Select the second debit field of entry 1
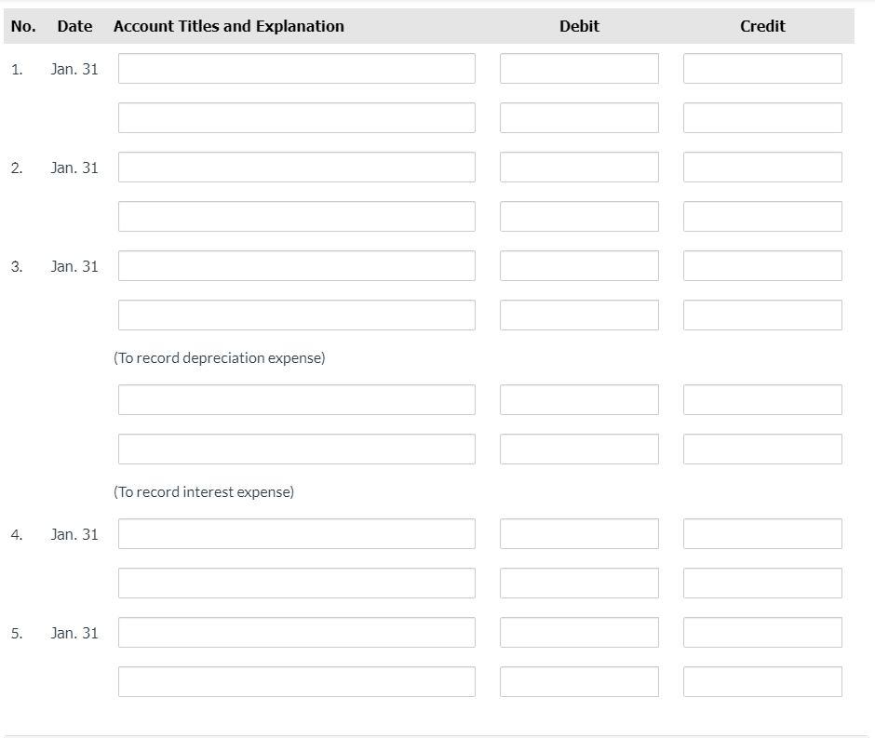The width and height of the screenshot is (875, 738). [579, 117]
